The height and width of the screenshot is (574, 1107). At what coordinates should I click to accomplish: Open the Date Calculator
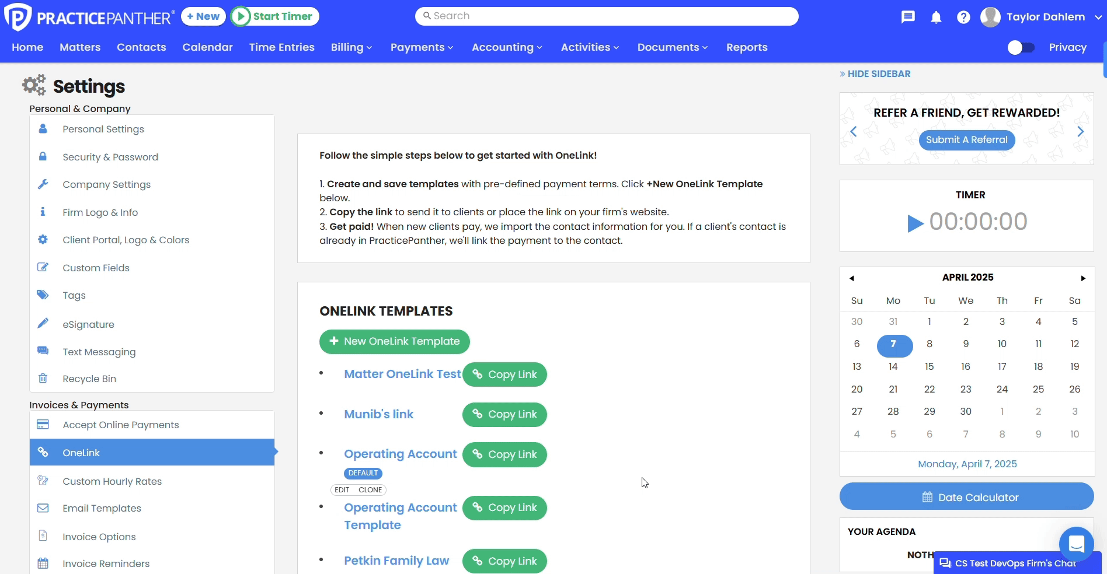[x=967, y=497]
